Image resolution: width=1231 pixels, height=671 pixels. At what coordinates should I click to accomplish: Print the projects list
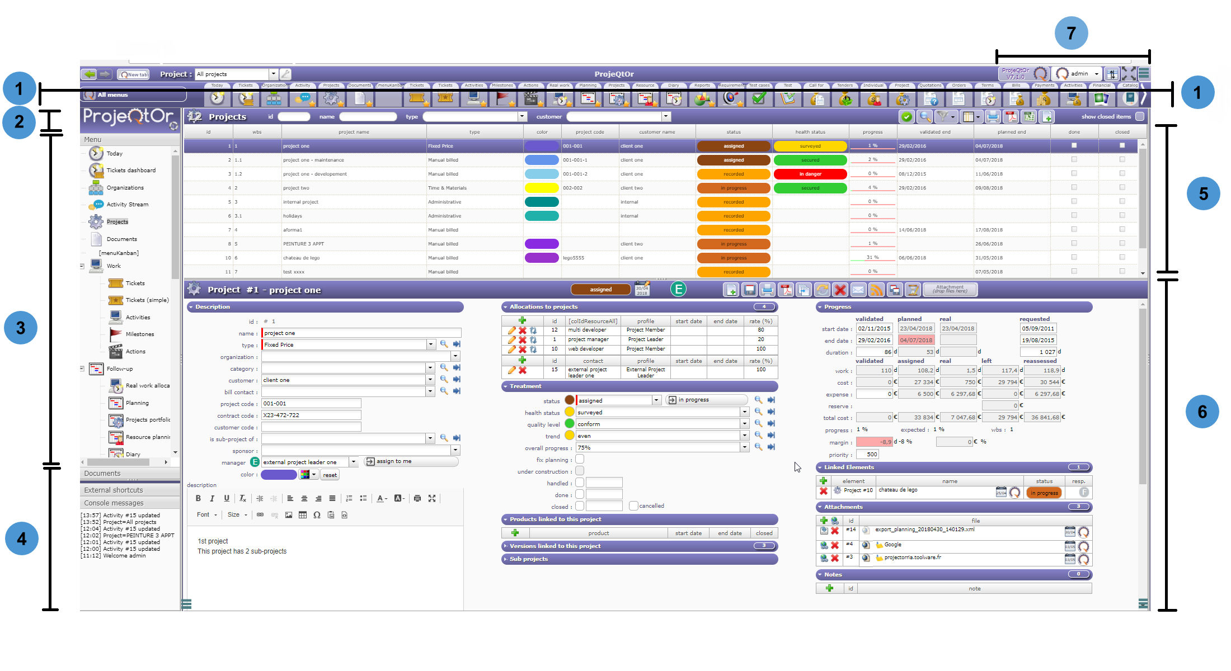[993, 116]
